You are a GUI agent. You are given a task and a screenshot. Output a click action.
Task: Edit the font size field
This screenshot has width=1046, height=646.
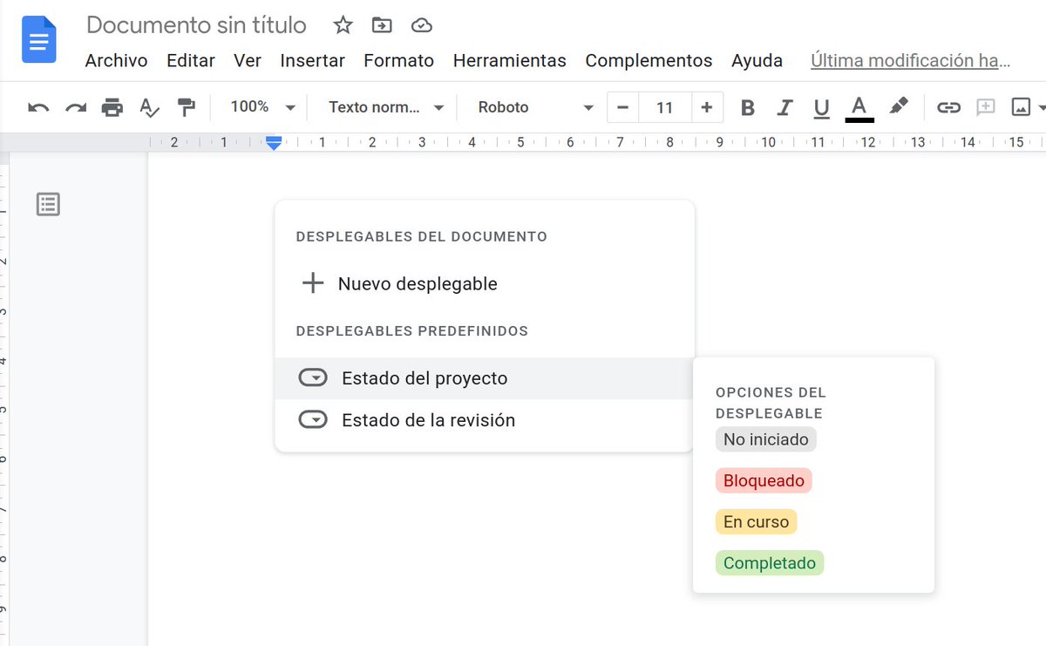click(665, 107)
